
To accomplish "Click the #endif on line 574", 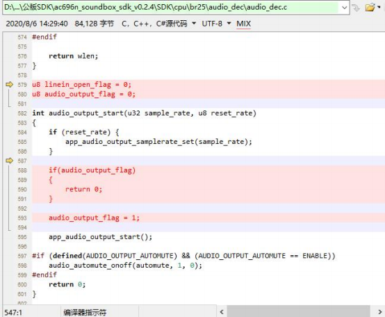I will coord(44,37).
